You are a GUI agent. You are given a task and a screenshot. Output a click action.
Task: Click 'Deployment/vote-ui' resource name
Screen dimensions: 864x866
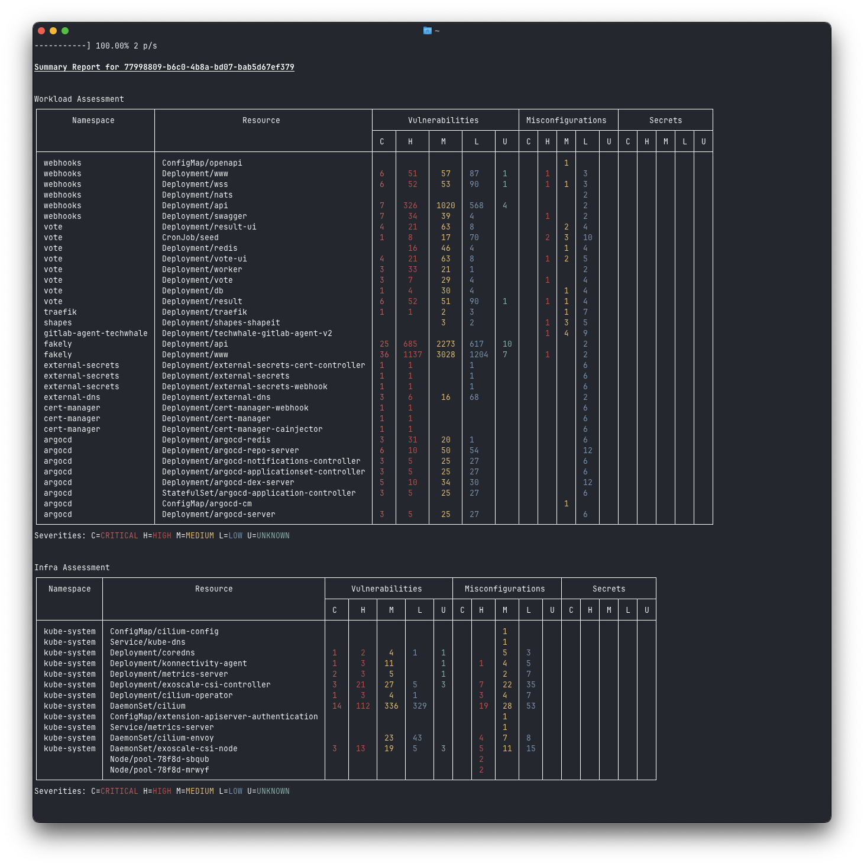point(205,259)
